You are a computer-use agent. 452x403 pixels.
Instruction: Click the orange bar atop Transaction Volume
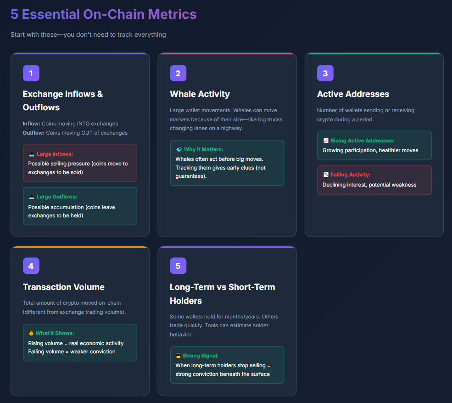pyautogui.click(x=80, y=246)
